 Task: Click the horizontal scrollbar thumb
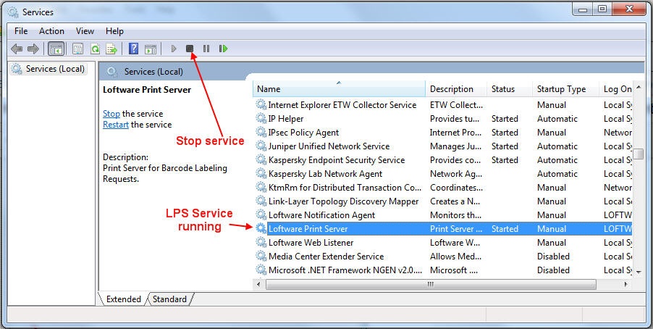pos(431,284)
